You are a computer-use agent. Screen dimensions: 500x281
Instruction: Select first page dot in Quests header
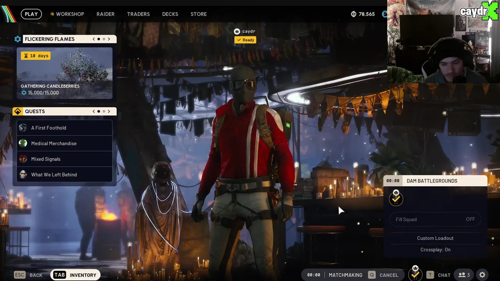click(x=98, y=111)
